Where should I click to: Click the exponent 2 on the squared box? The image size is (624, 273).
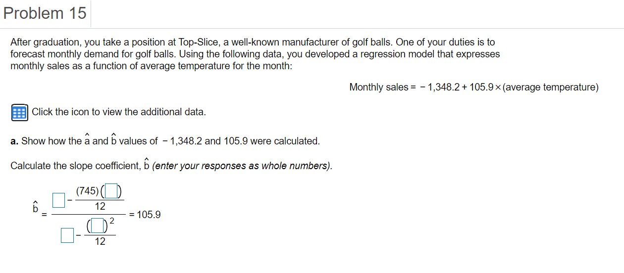pyautogui.click(x=112, y=221)
